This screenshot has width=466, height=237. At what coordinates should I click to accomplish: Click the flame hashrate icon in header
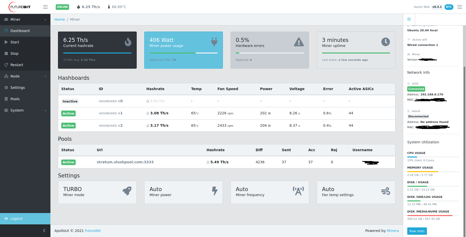click(x=78, y=7)
